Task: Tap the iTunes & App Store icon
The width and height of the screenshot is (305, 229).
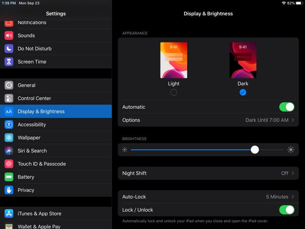Action: click(9, 214)
